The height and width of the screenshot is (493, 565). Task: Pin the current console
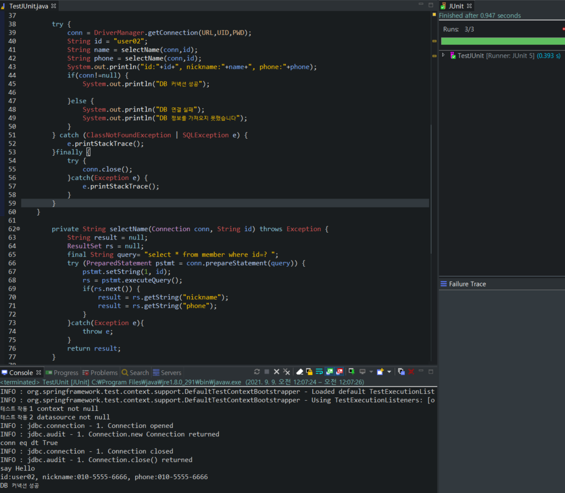351,372
